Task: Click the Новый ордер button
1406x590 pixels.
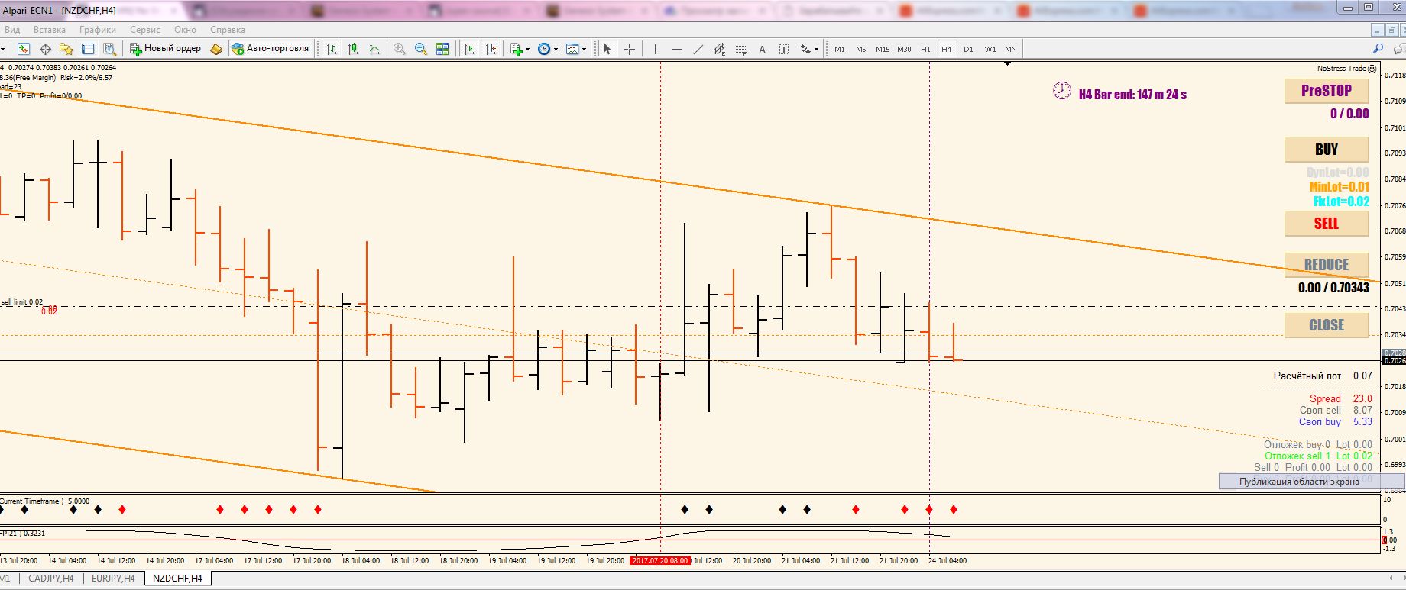Action: click(166, 48)
